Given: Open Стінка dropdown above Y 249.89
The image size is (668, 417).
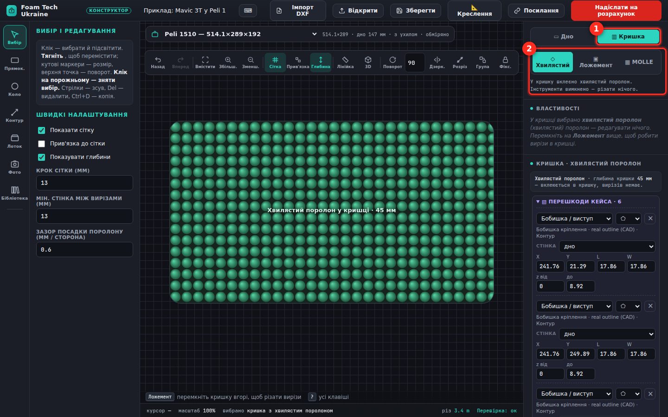Looking at the screenshot, I should click(x=607, y=334).
